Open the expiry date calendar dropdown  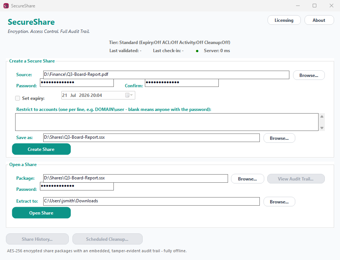pyautogui.click(x=129, y=95)
